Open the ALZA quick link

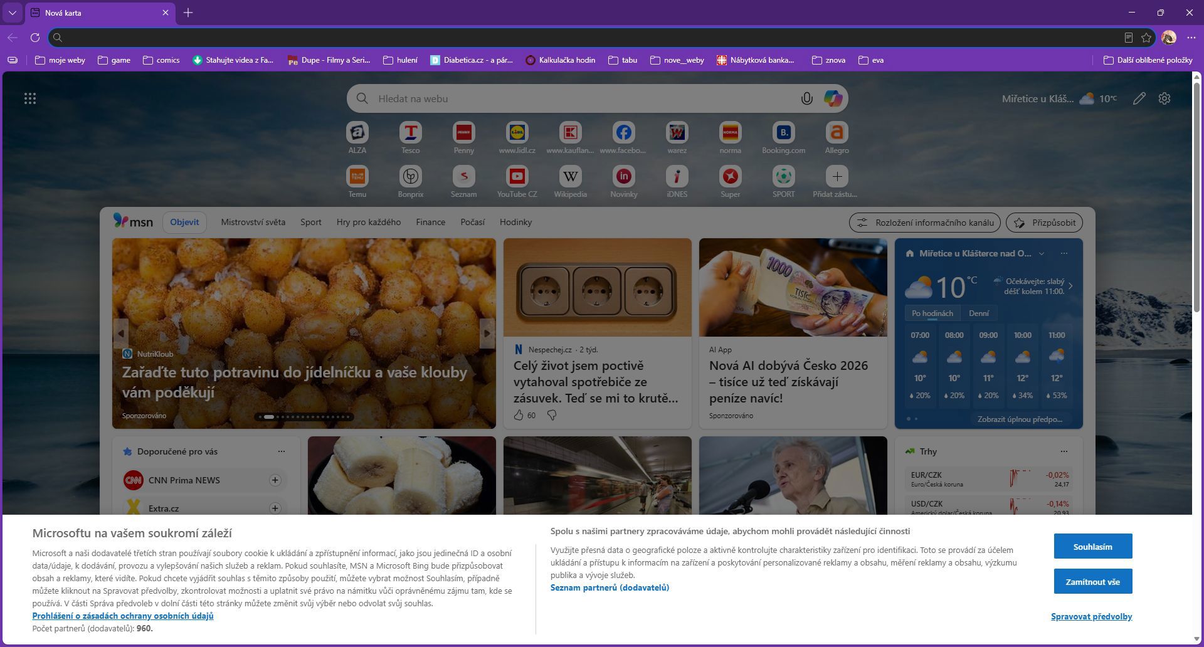[357, 138]
